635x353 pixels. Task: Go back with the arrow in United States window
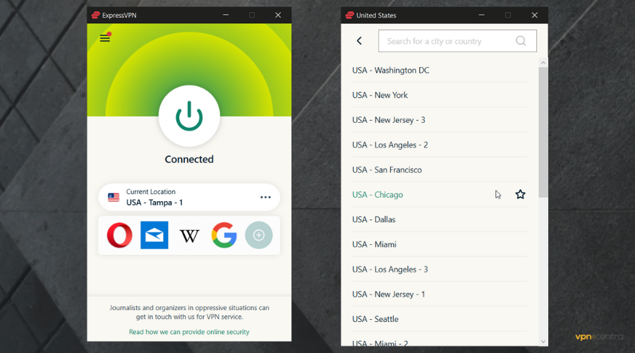pos(359,41)
